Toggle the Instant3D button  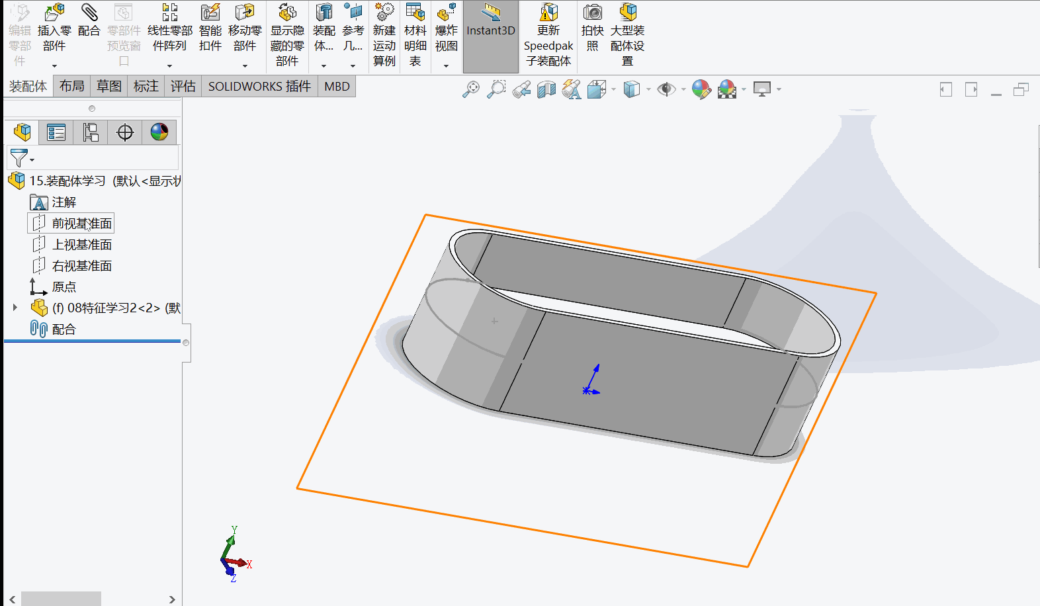tap(491, 36)
